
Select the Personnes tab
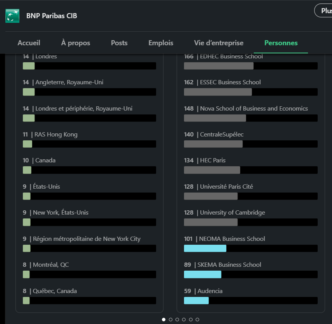(x=281, y=43)
